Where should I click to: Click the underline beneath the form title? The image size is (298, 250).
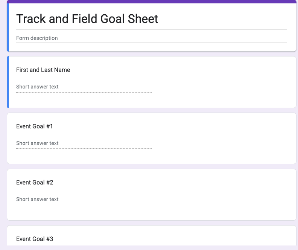[x=151, y=29]
